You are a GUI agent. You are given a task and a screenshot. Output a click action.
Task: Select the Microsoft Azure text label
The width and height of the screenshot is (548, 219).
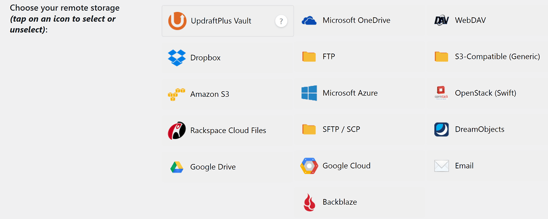[x=350, y=93]
